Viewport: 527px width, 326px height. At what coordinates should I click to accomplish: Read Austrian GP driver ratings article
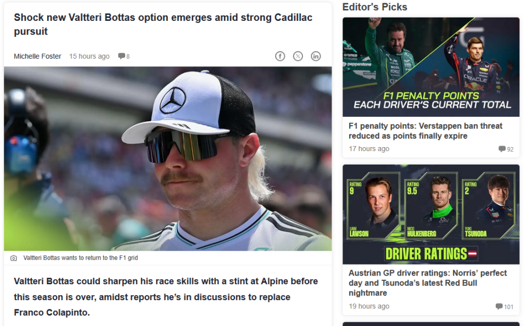pyautogui.click(x=428, y=283)
